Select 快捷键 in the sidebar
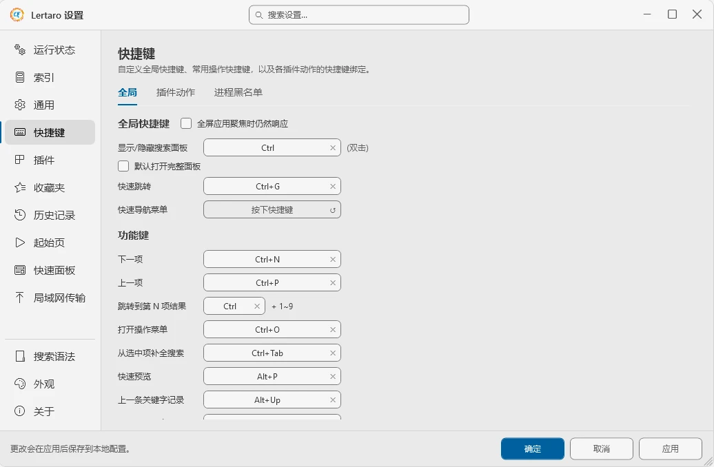The height and width of the screenshot is (467, 714). coord(50,132)
